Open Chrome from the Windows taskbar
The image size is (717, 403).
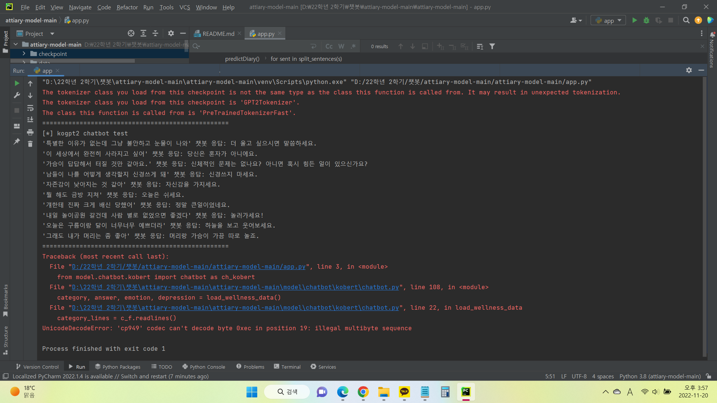click(x=363, y=392)
